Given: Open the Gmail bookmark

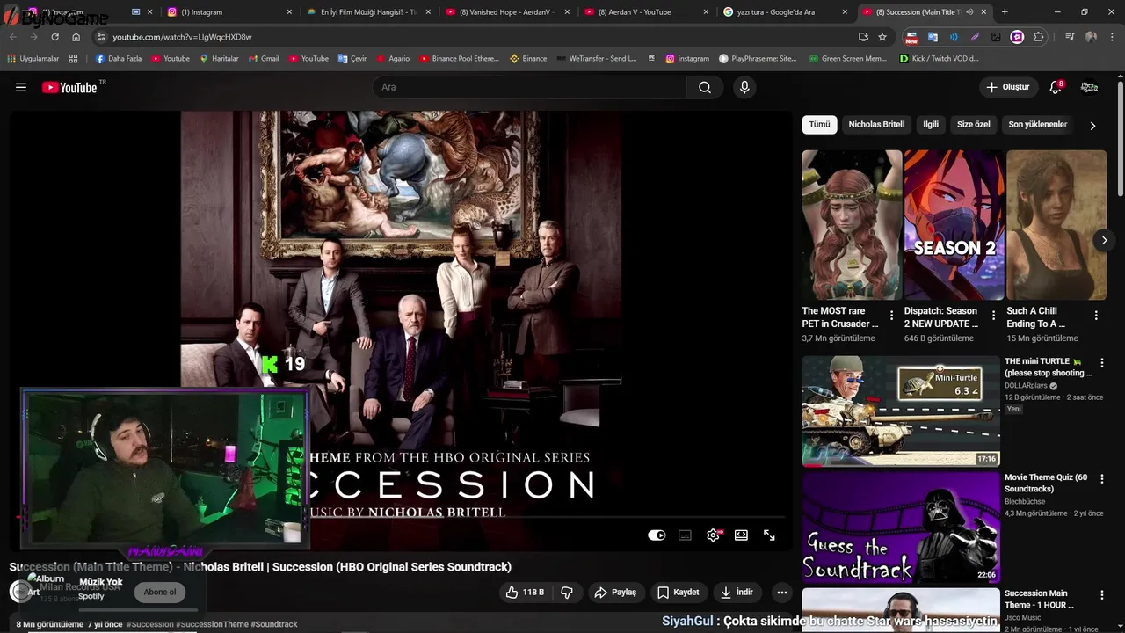Looking at the screenshot, I should [x=264, y=58].
